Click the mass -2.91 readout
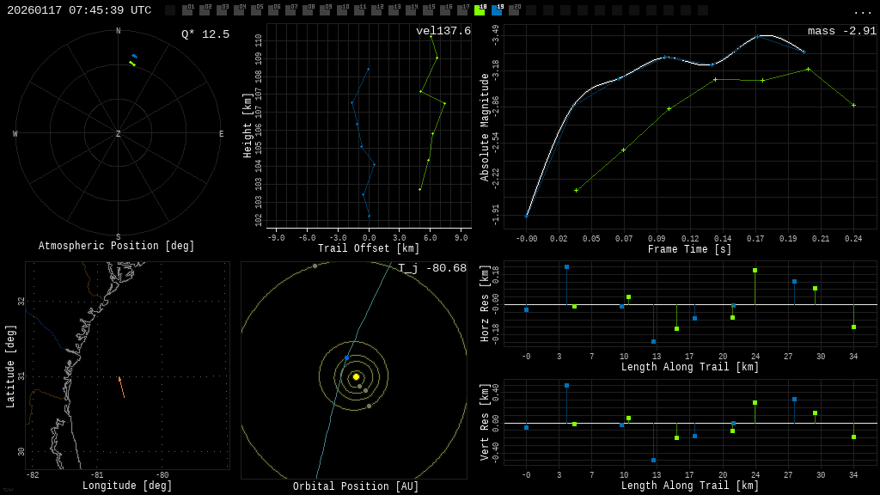The image size is (880, 495). coord(841,31)
